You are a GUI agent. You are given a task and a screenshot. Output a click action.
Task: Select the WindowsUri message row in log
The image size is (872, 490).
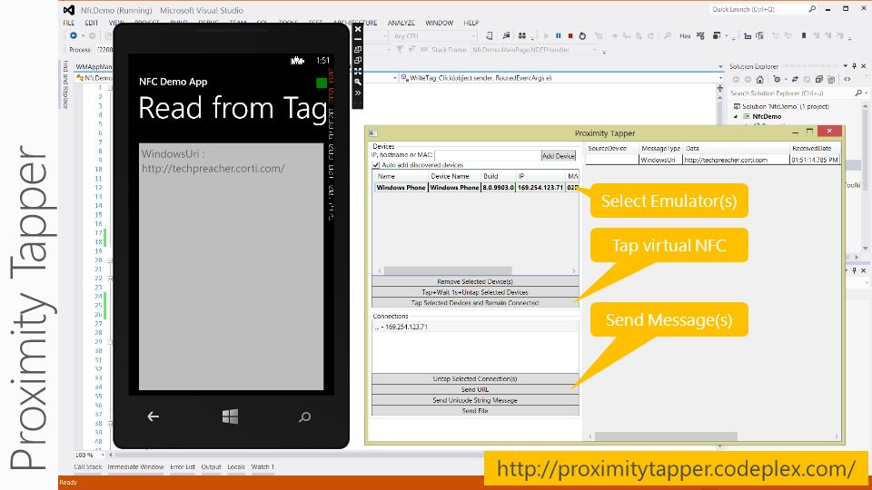(712, 160)
